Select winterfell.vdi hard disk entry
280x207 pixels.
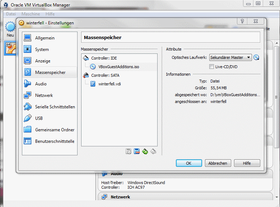[x=109, y=84]
